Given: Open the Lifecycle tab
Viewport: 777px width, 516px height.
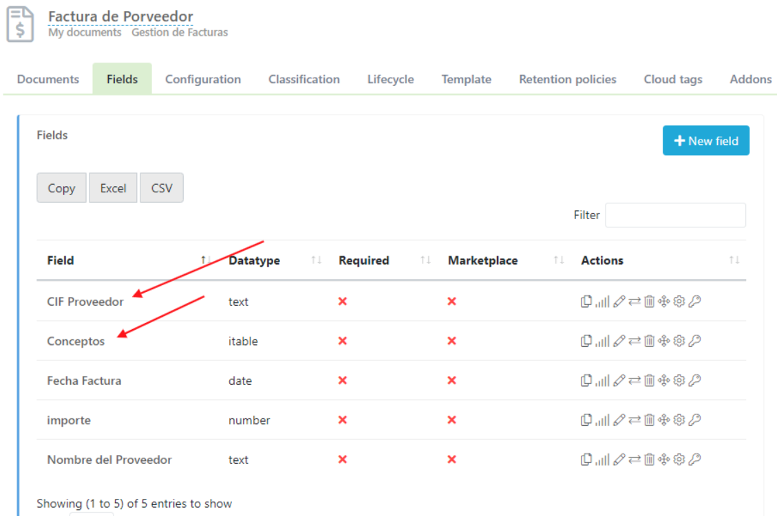Looking at the screenshot, I should click(x=390, y=79).
